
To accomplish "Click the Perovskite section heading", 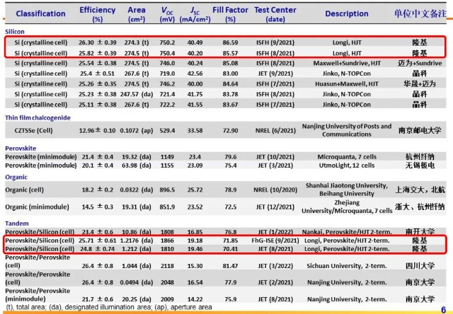I will (21, 149).
